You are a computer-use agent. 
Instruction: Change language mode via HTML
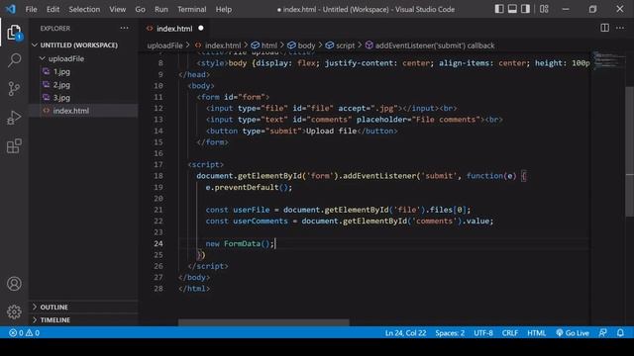(x=537, y=333)
